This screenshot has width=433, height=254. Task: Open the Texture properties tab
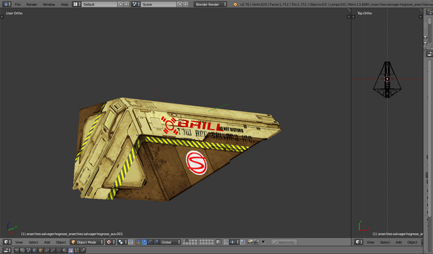(x=70, y=251)
